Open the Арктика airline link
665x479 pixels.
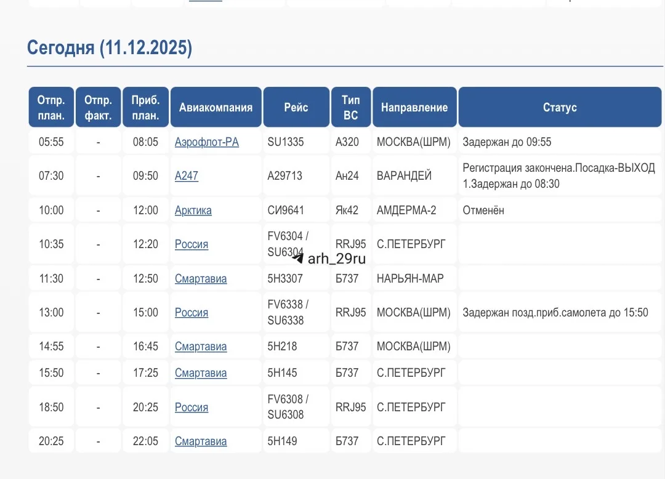click(x=193, y=211)
